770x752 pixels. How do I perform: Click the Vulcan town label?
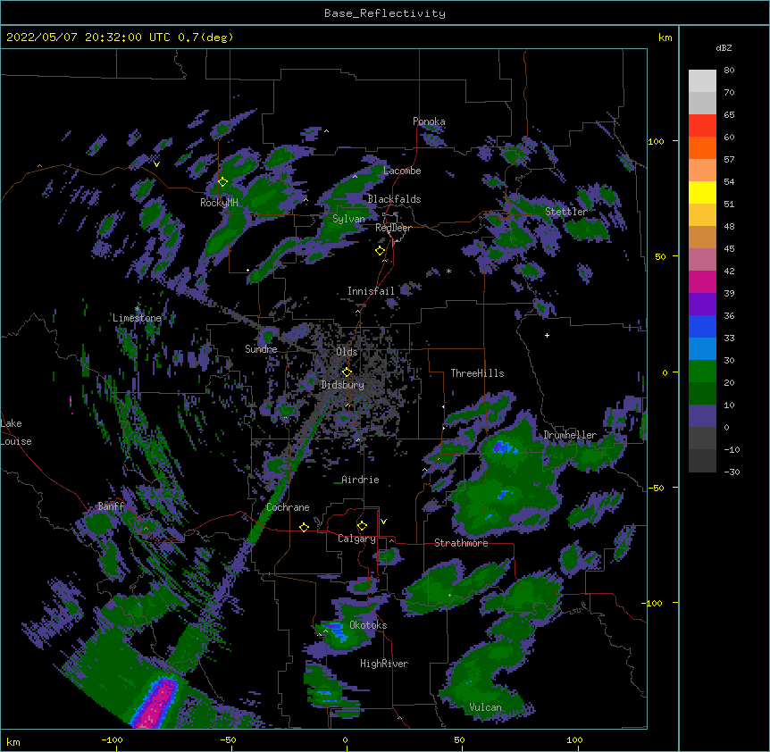pos(485,707)
